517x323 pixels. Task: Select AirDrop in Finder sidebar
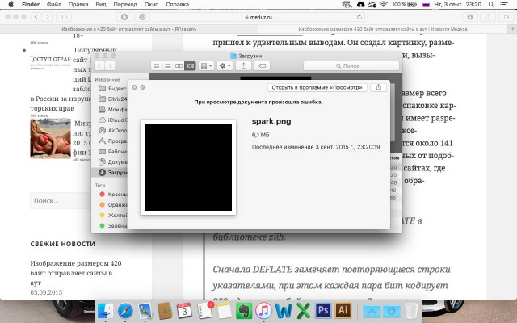(112, 131)
